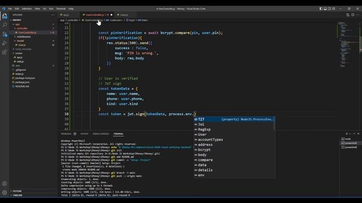Screen dimensions: 362x203
Task: Open api.js under the routes folder
Action: 20,58
